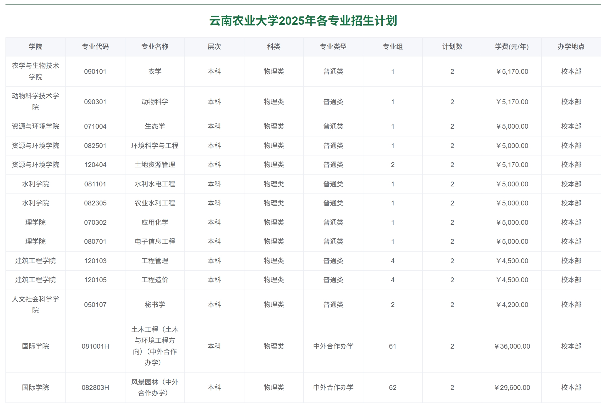Select major code 081101

click(95, 184)
